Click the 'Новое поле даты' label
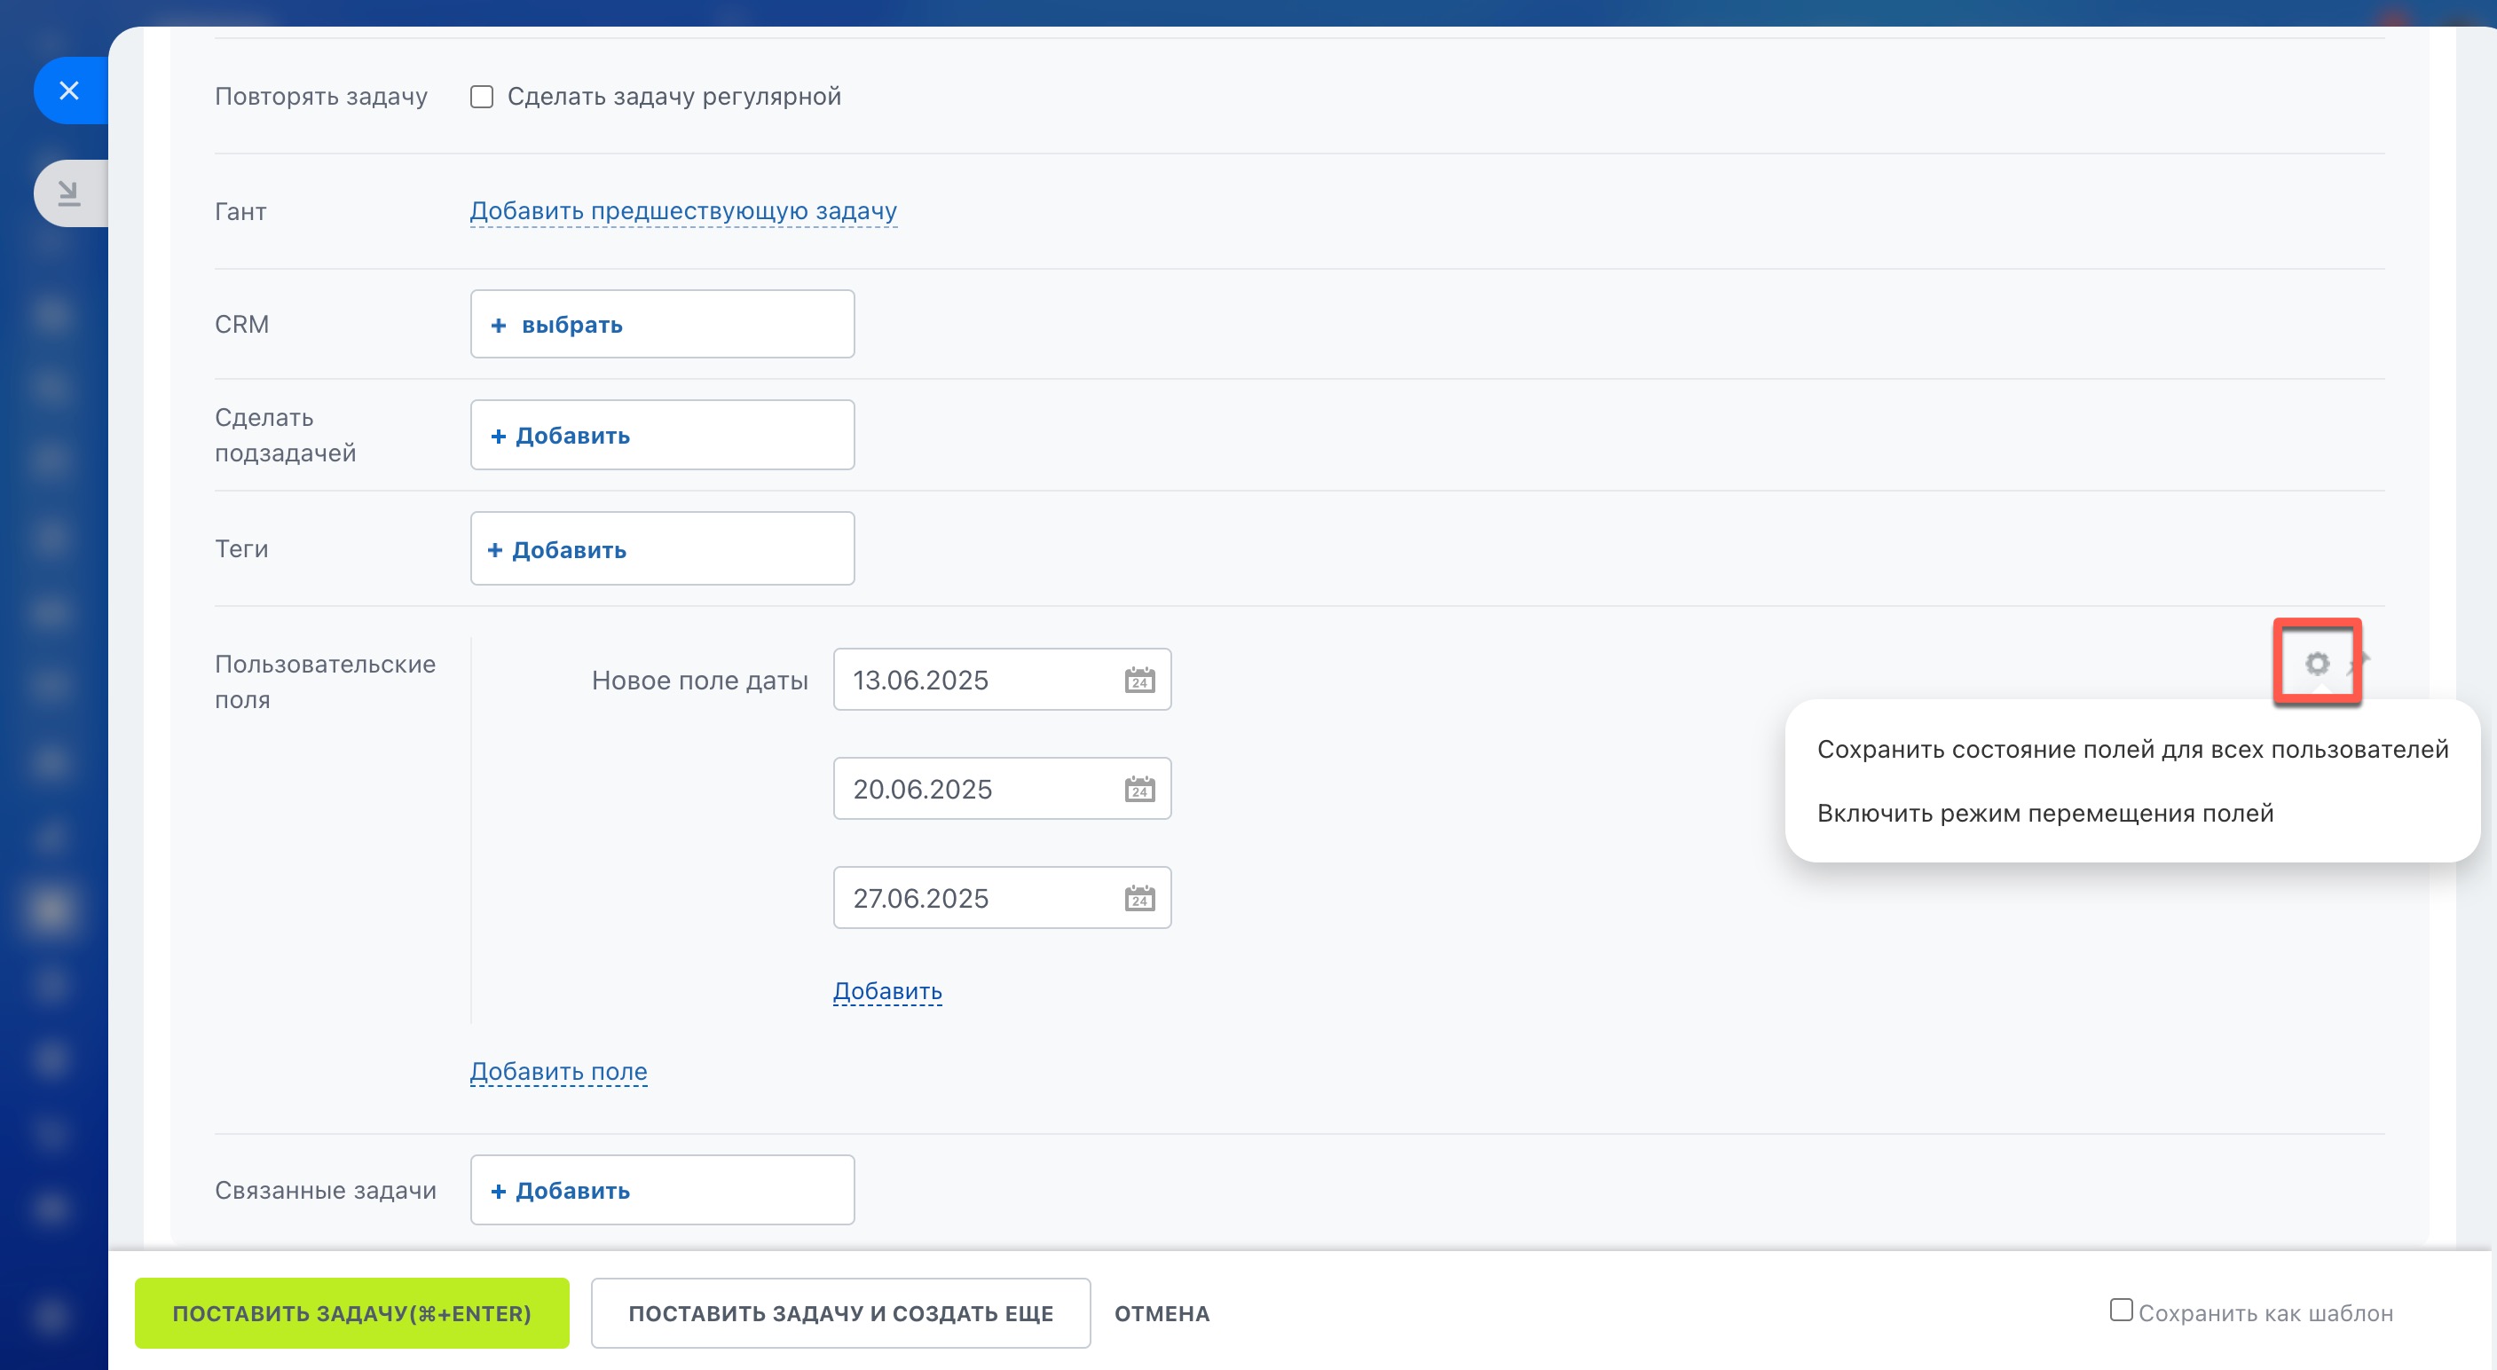The width and height of the screenshot is (2497, 1370). 700,681
